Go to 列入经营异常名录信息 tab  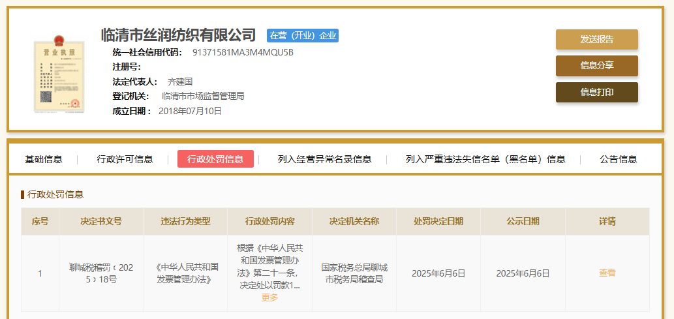324,159
